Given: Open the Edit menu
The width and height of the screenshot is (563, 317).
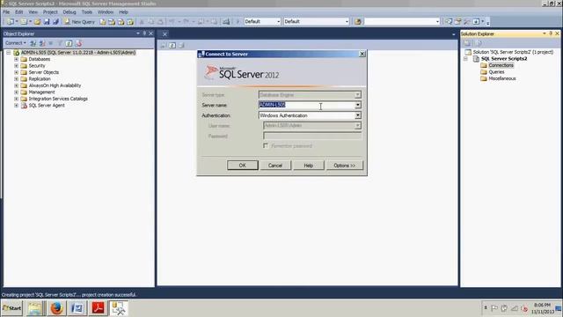Looking at the screenshot, I should [19, 11].
